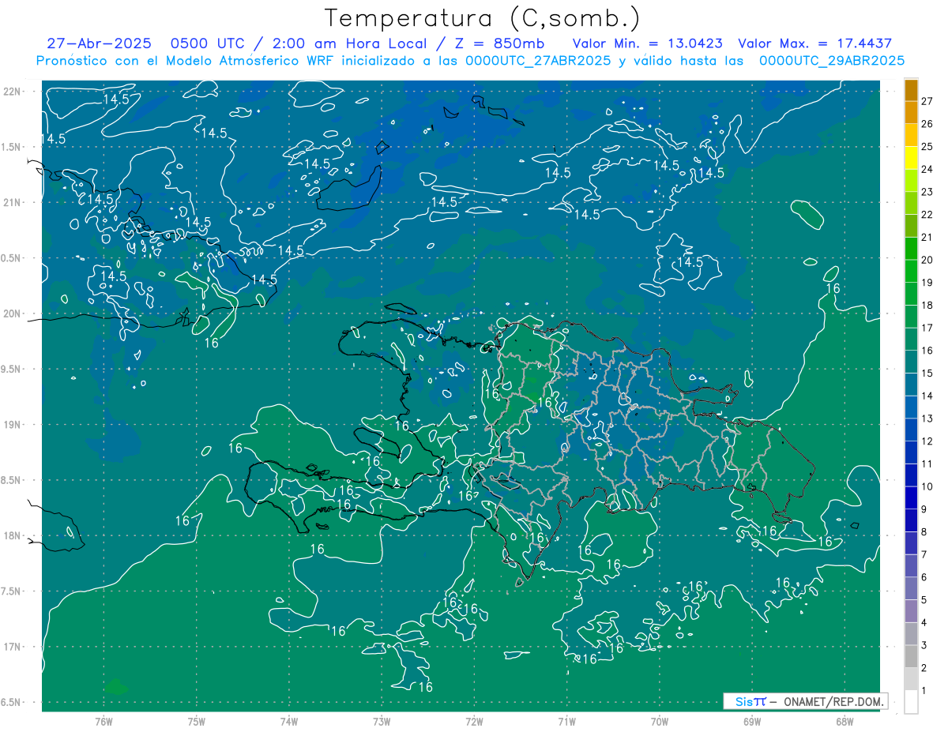Screen dimensions: 948x732
Task: Click the '72W' longitude axis label
Action: pyautogui.click(x=474, y=722)
